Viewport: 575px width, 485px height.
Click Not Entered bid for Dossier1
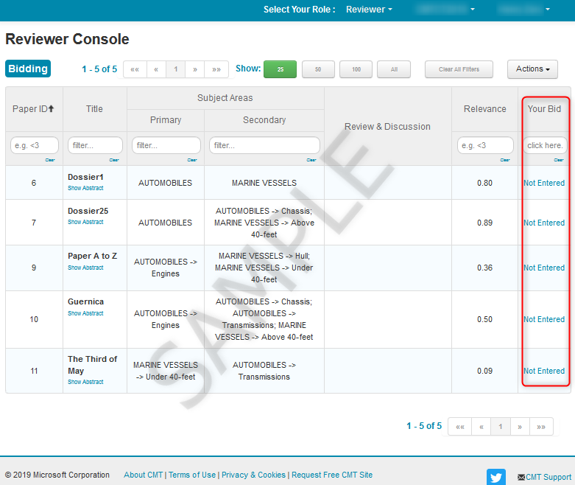[x=544, y=183]
